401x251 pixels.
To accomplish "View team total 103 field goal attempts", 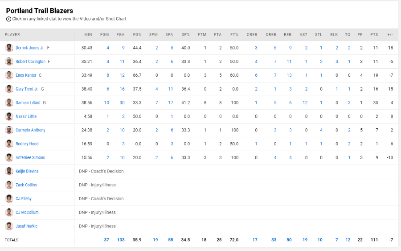I will [121, 240].
